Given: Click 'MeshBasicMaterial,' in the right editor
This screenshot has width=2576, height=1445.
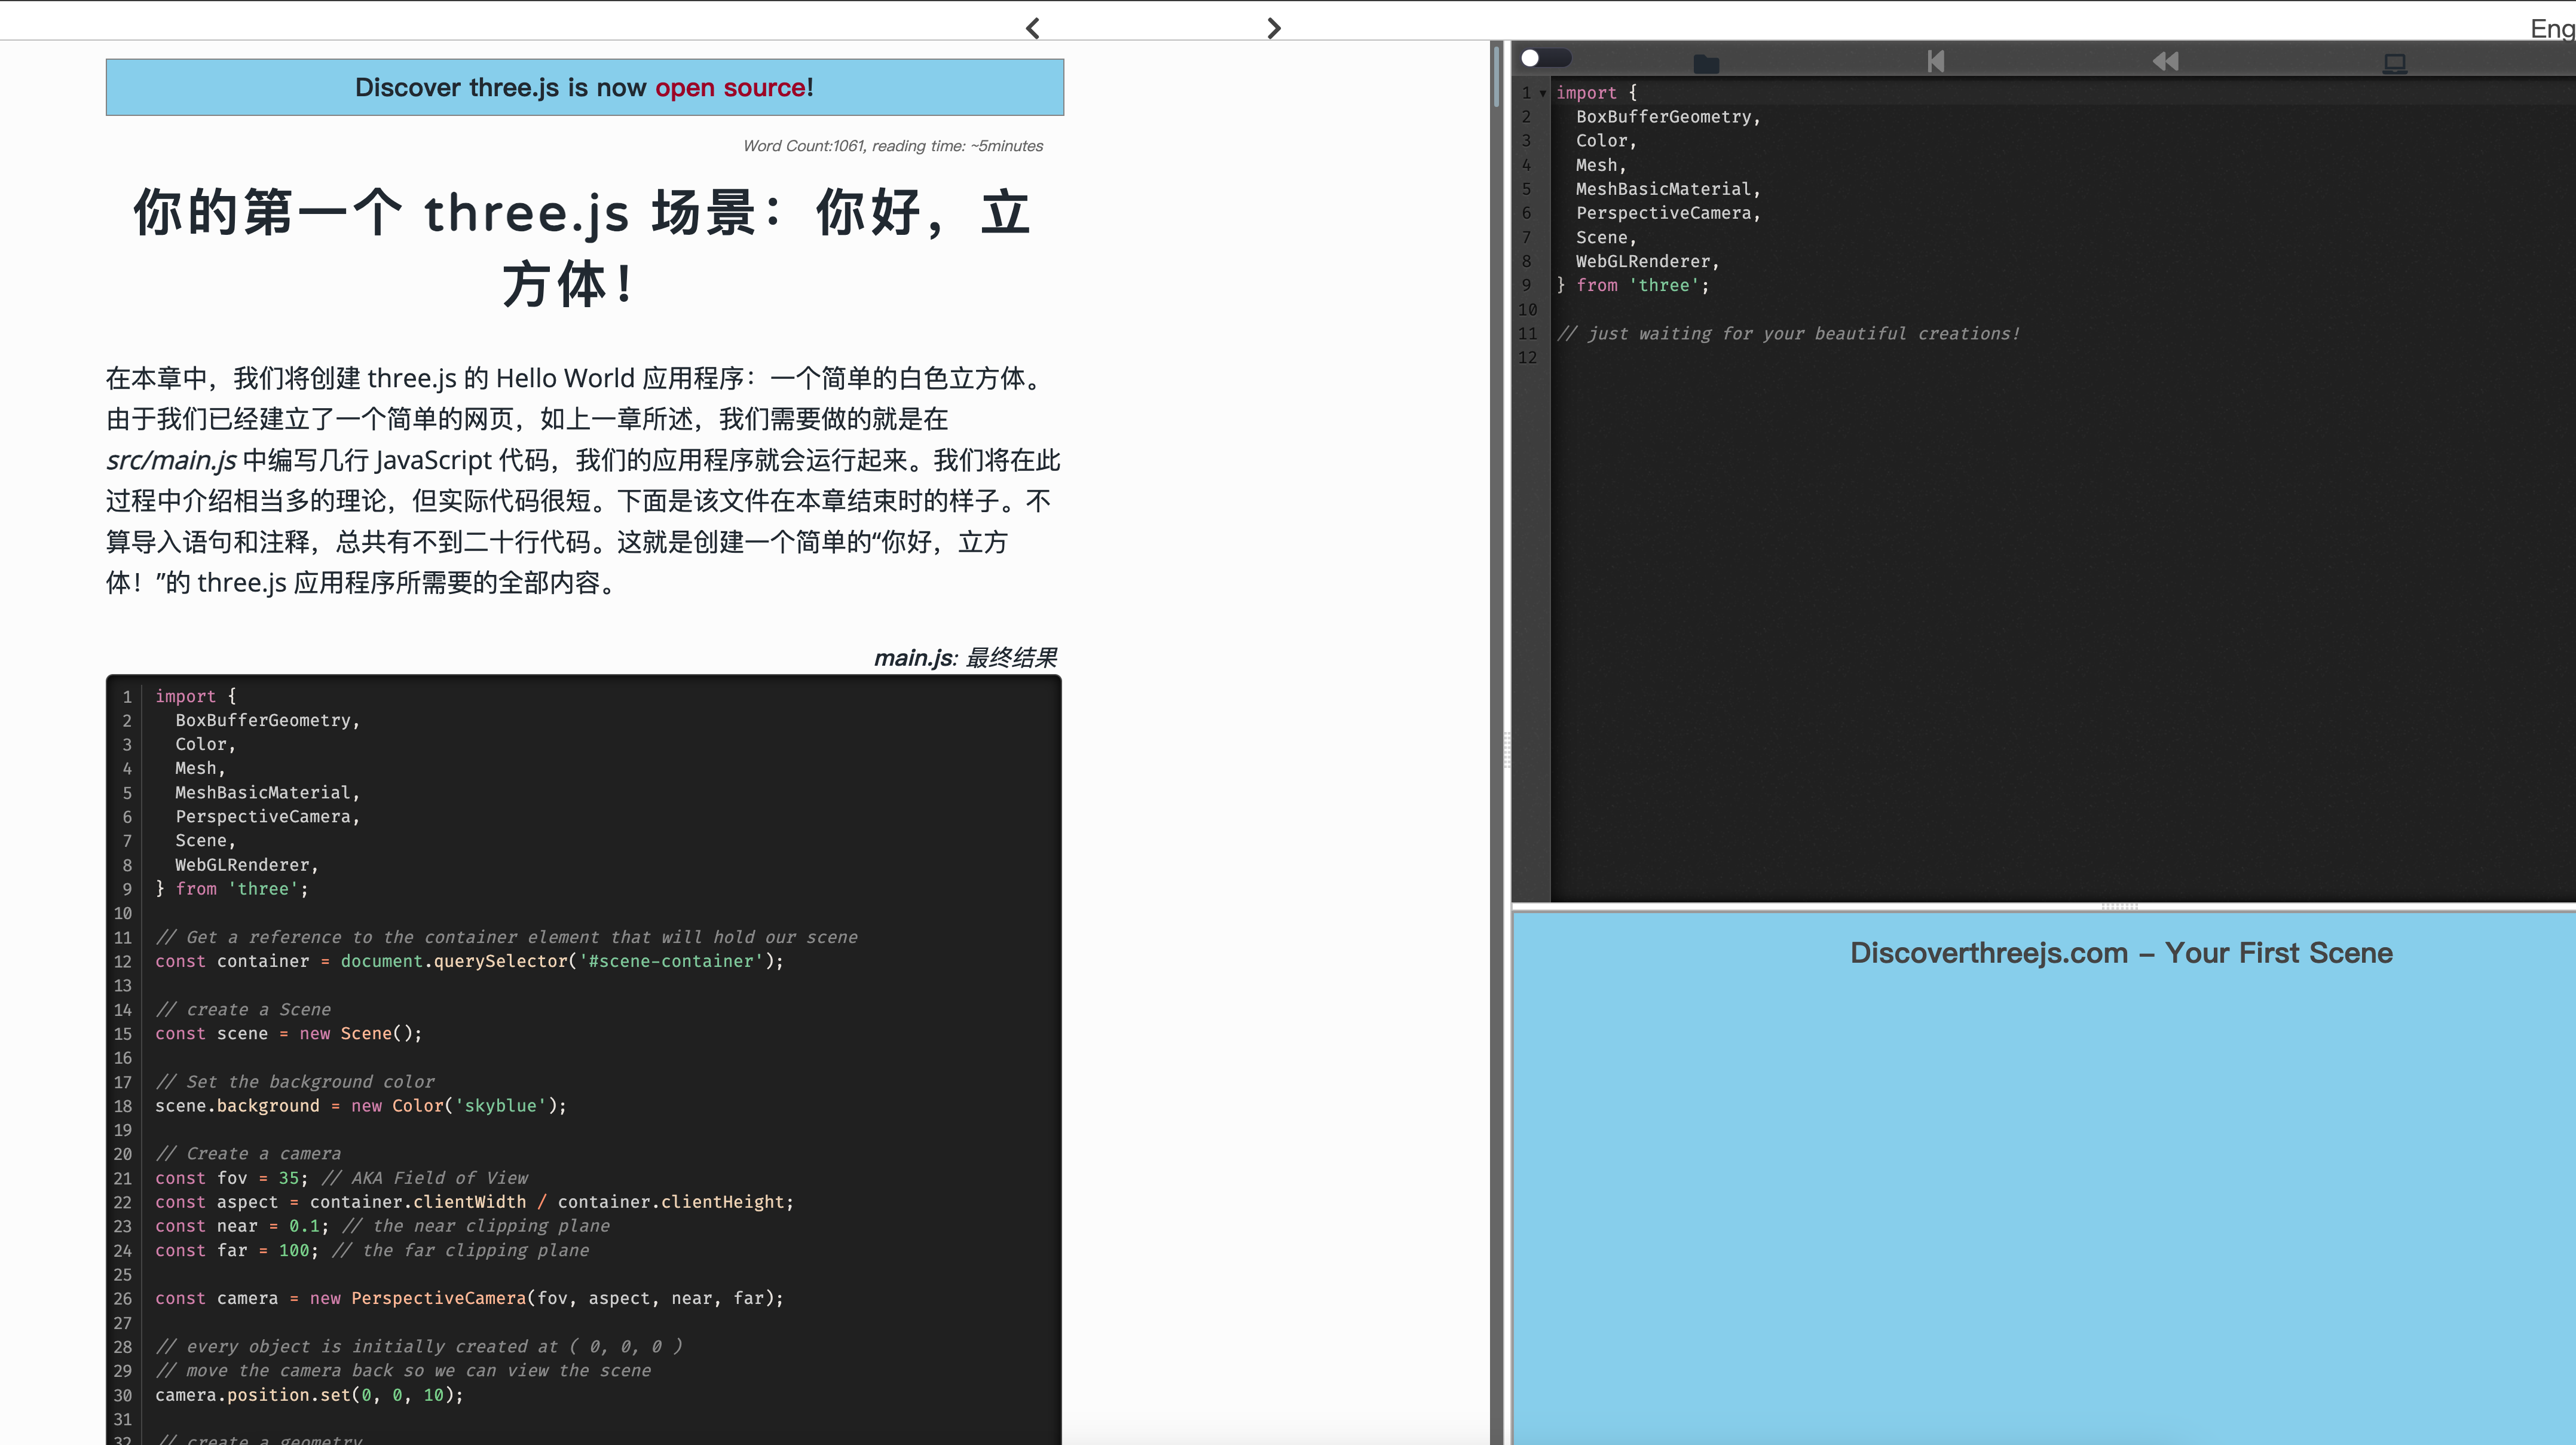Looking at the screenshot, I should tap(1668, 189).
